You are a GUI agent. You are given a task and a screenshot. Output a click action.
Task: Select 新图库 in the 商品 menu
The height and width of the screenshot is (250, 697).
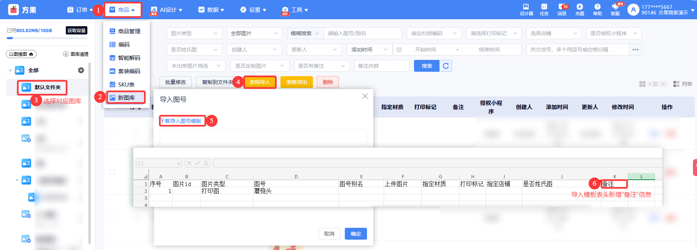click(x=126, y=98)
